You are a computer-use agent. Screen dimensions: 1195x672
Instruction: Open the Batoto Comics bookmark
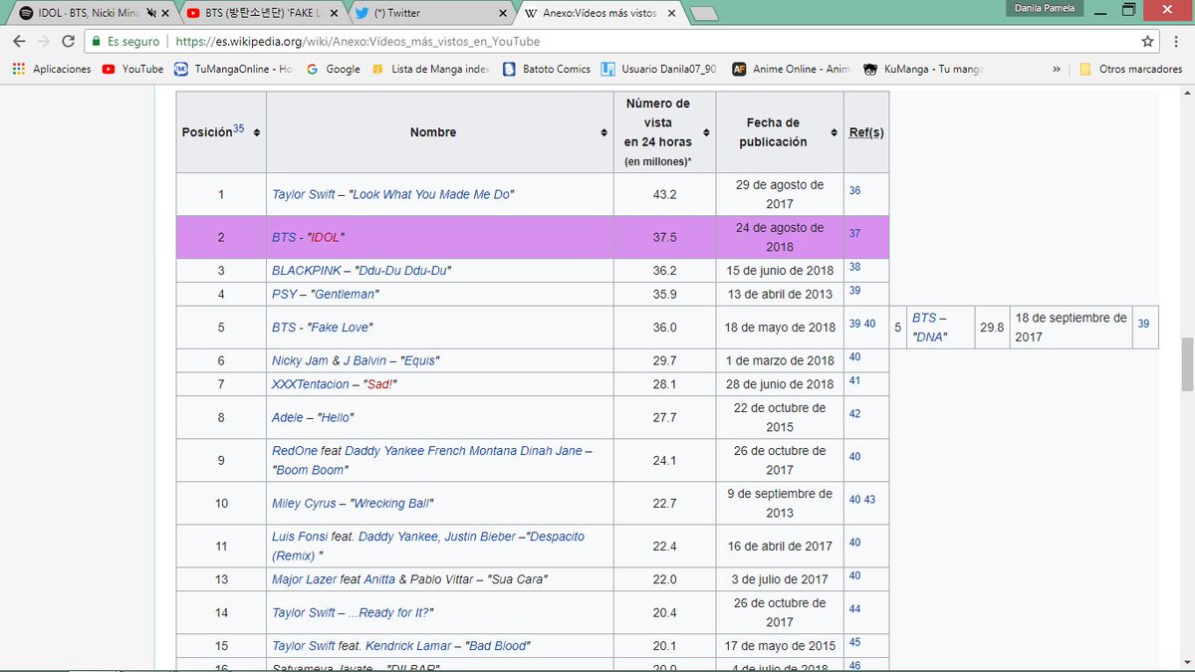coord(546,69)
